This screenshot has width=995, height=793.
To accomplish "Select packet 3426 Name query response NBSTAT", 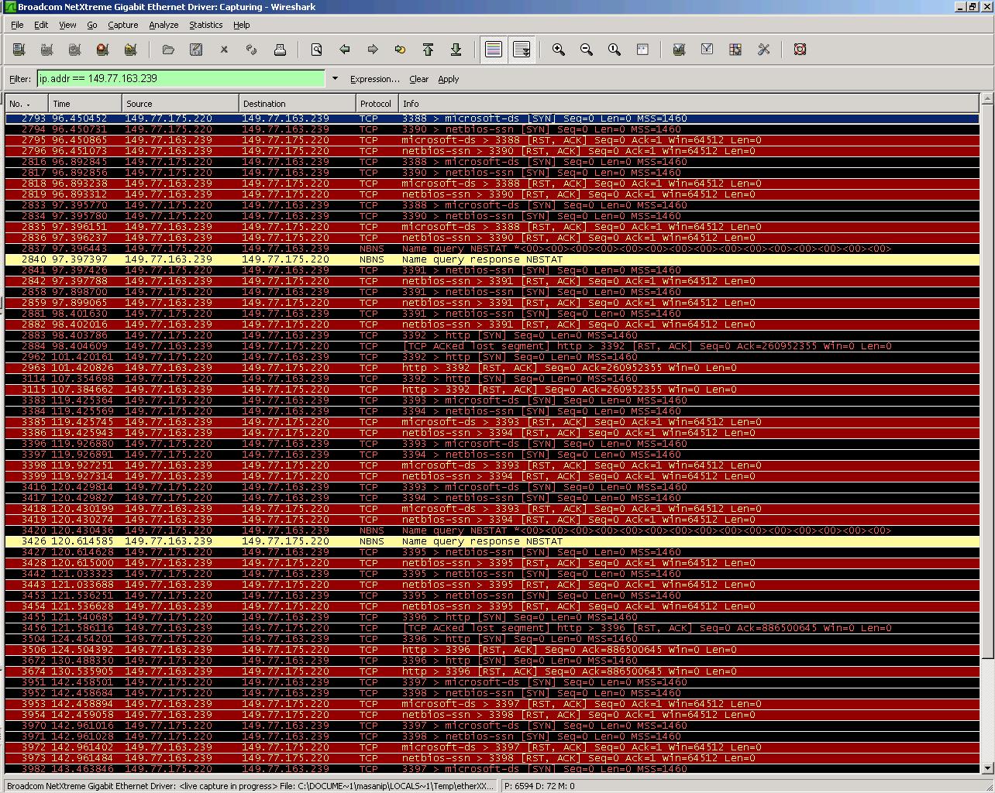I will tap(492, 541).
